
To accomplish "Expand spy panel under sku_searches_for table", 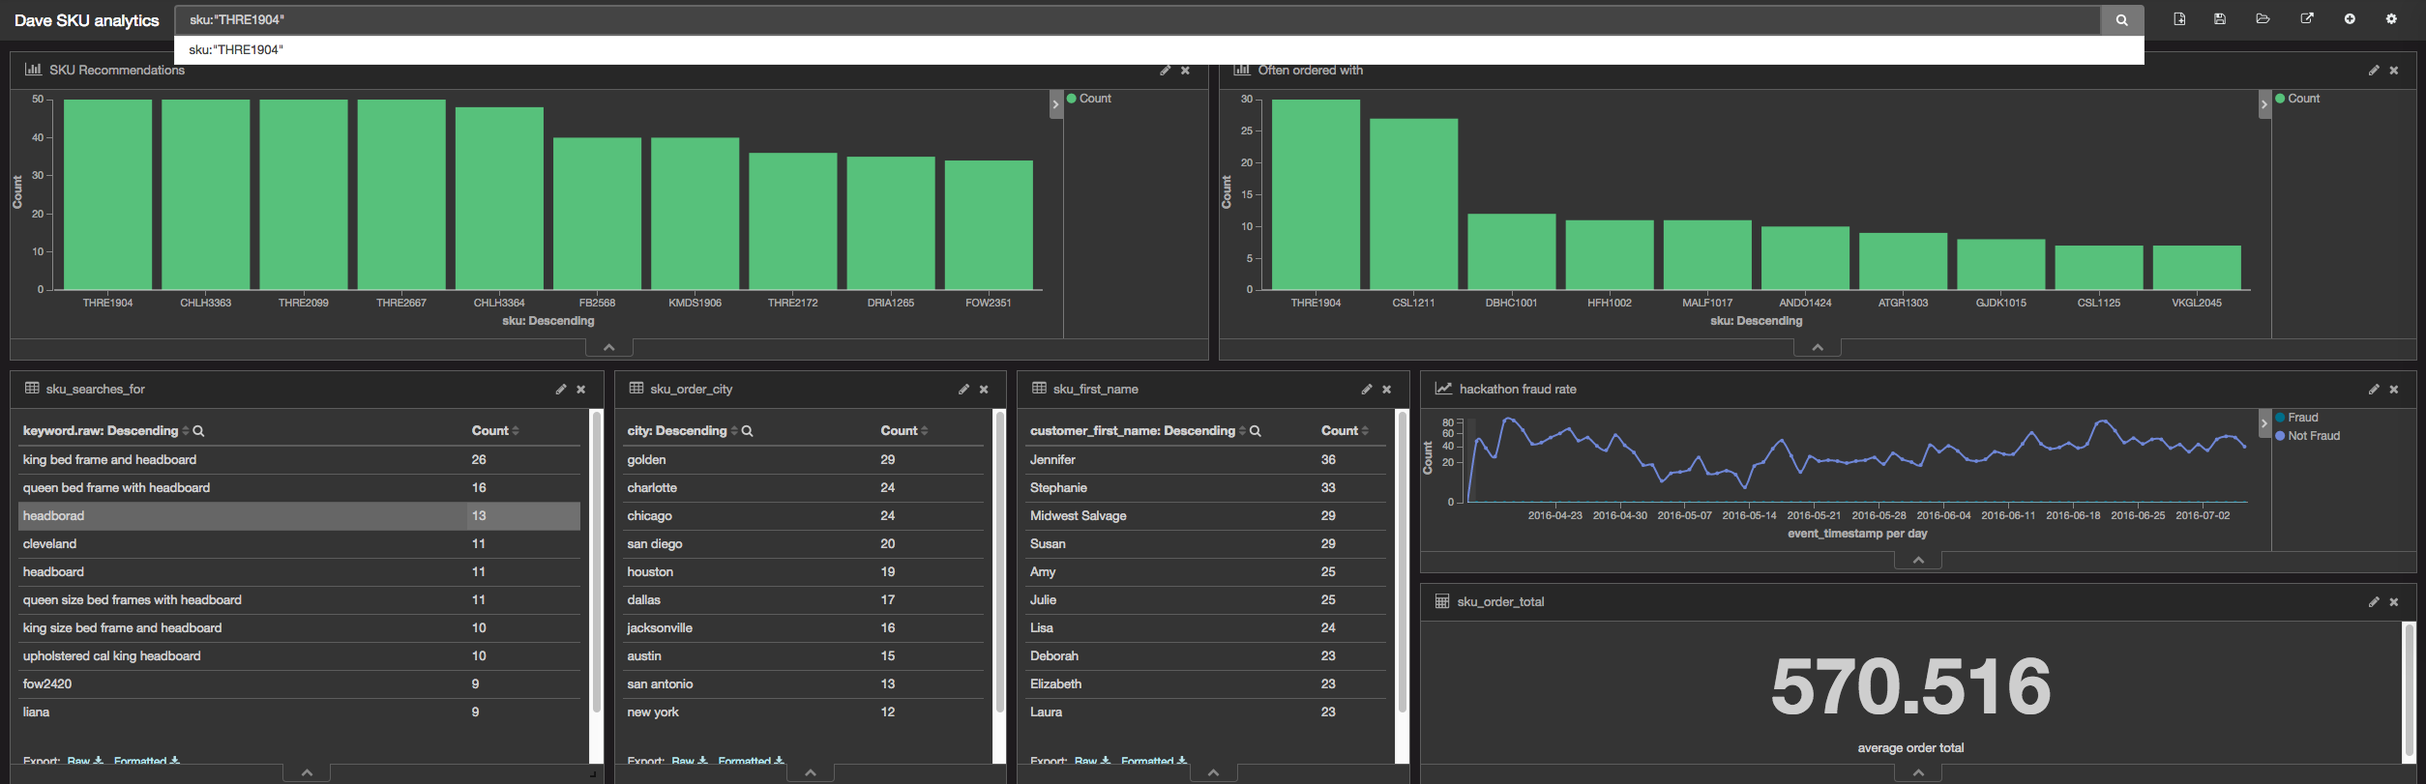I will [307, 772].
